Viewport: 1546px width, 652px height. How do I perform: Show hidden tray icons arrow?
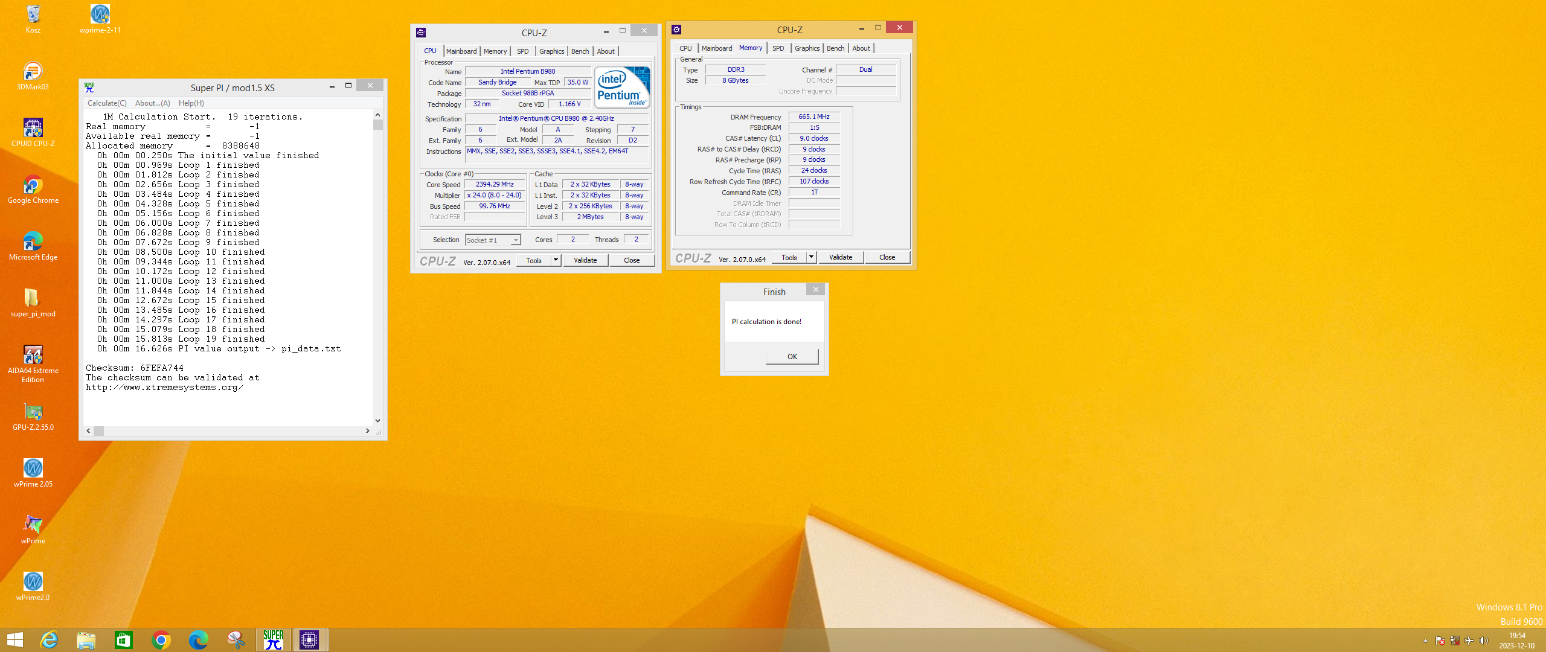coord(1426,641)
